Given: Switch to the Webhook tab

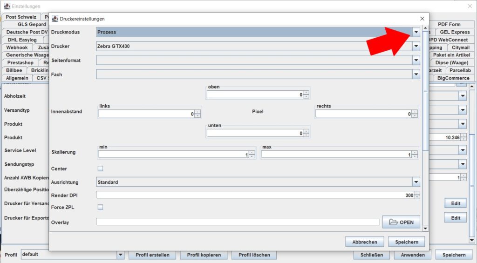Looking at the screenshot, I should [x=17, y=47].
